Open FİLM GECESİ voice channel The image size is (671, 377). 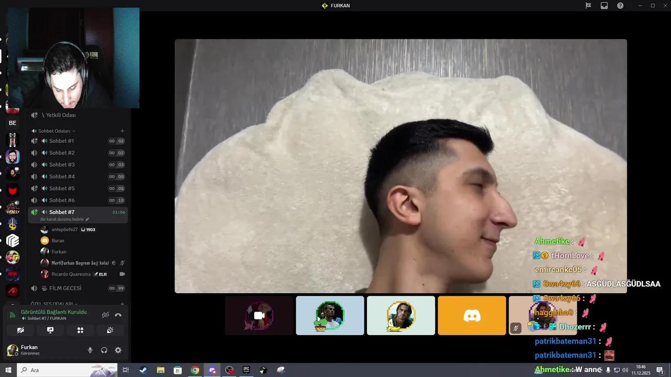(x=78, y=288)
